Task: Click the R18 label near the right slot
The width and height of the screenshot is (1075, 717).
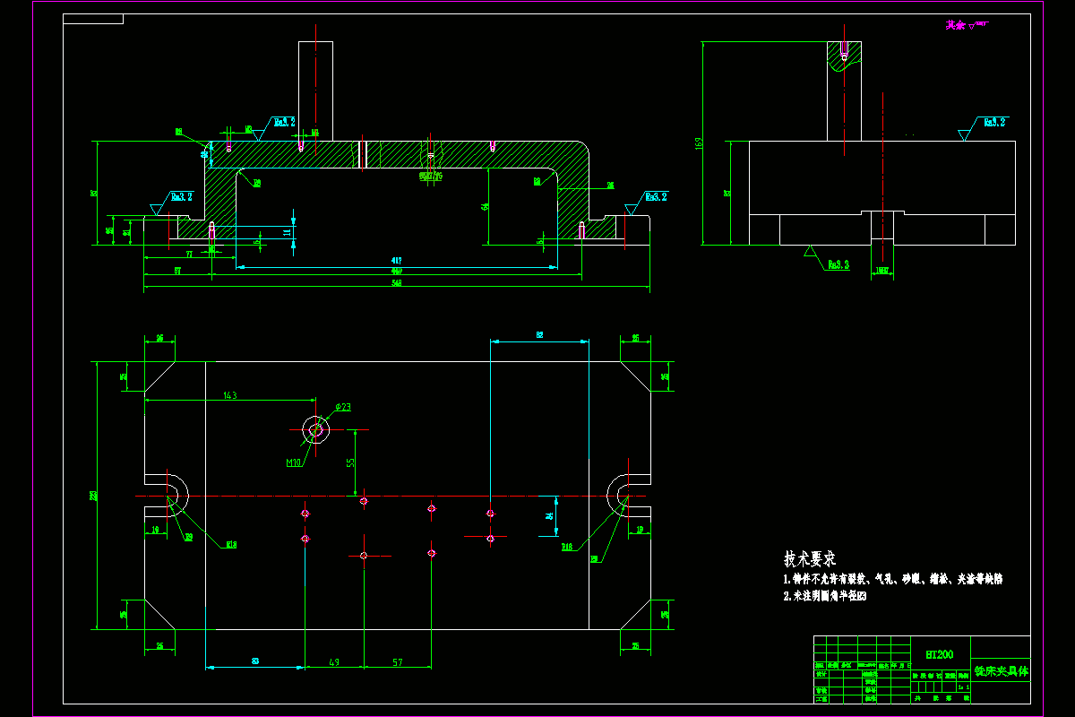Action: 567,546
